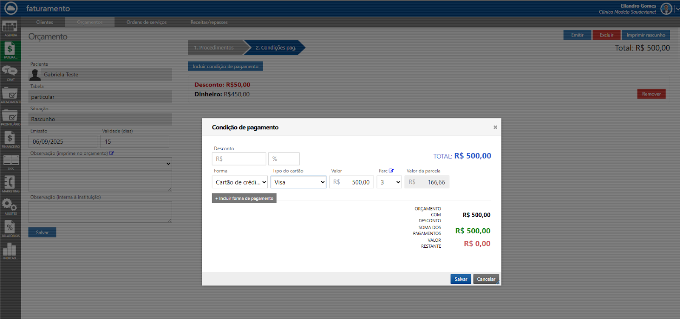Open the Prontuário sidebar icon

point(10,118)
